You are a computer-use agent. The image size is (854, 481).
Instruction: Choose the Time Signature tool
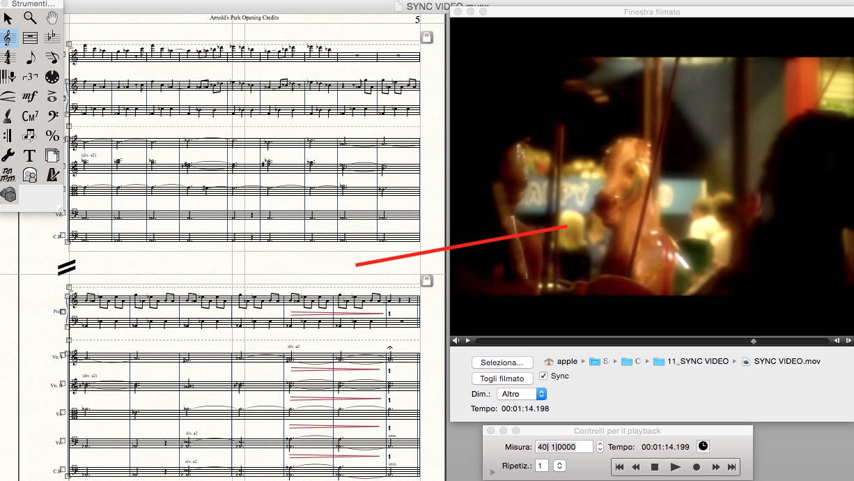(8, 57)
